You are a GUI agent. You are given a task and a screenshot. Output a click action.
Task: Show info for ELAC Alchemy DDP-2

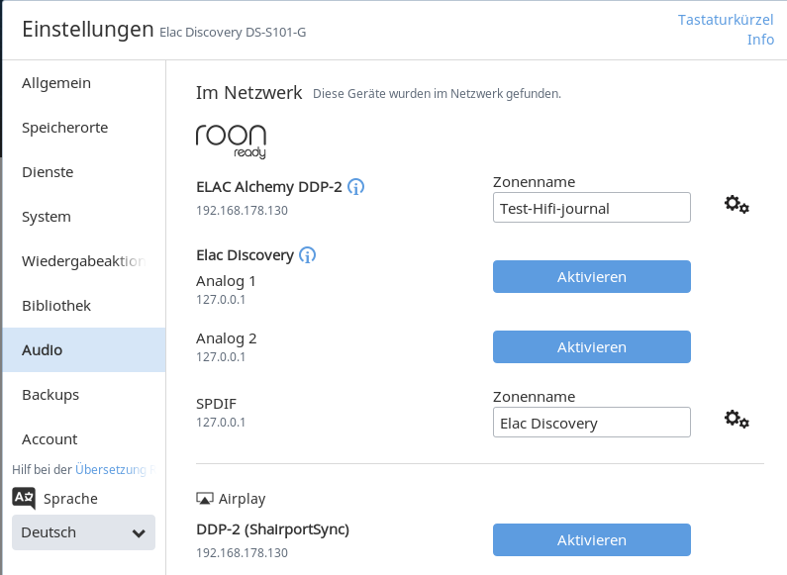click(x=355, y=187)
